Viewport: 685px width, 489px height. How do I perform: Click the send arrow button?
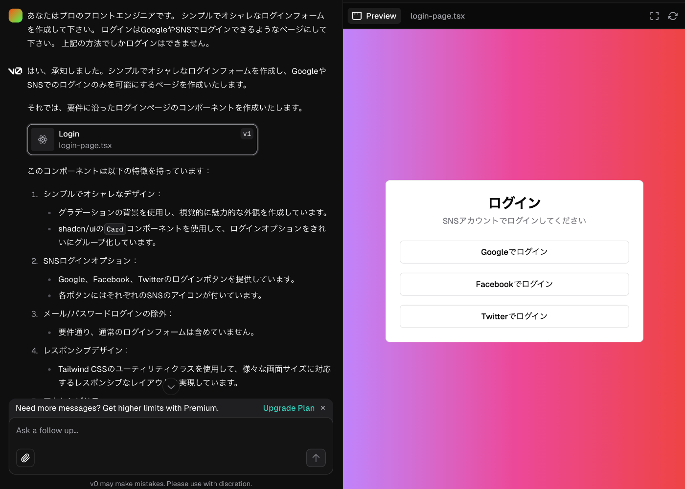tap(316, 458)
